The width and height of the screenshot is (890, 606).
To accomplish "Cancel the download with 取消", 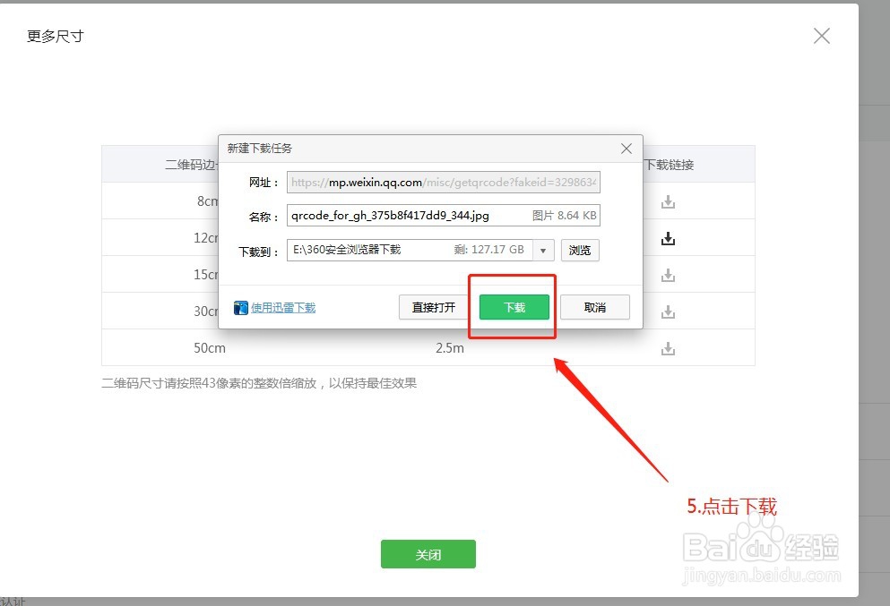I will 595,306.
